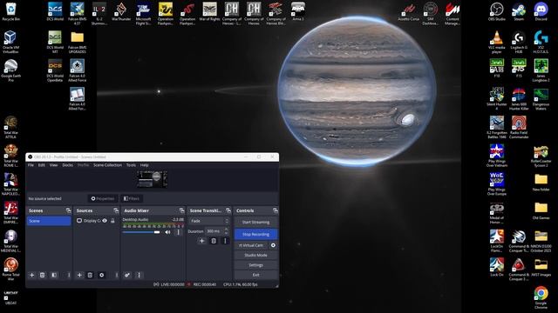Click the Filters button in source toolbar
The image size is (558, 313).
pos(132,199)
